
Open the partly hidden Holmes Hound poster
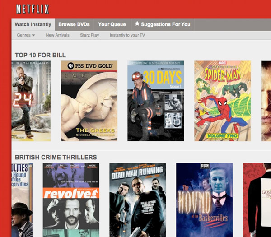tap(22, 200)
